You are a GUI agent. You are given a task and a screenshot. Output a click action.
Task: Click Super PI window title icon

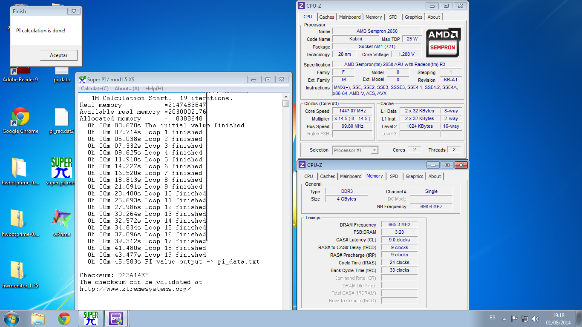point(82,79)
